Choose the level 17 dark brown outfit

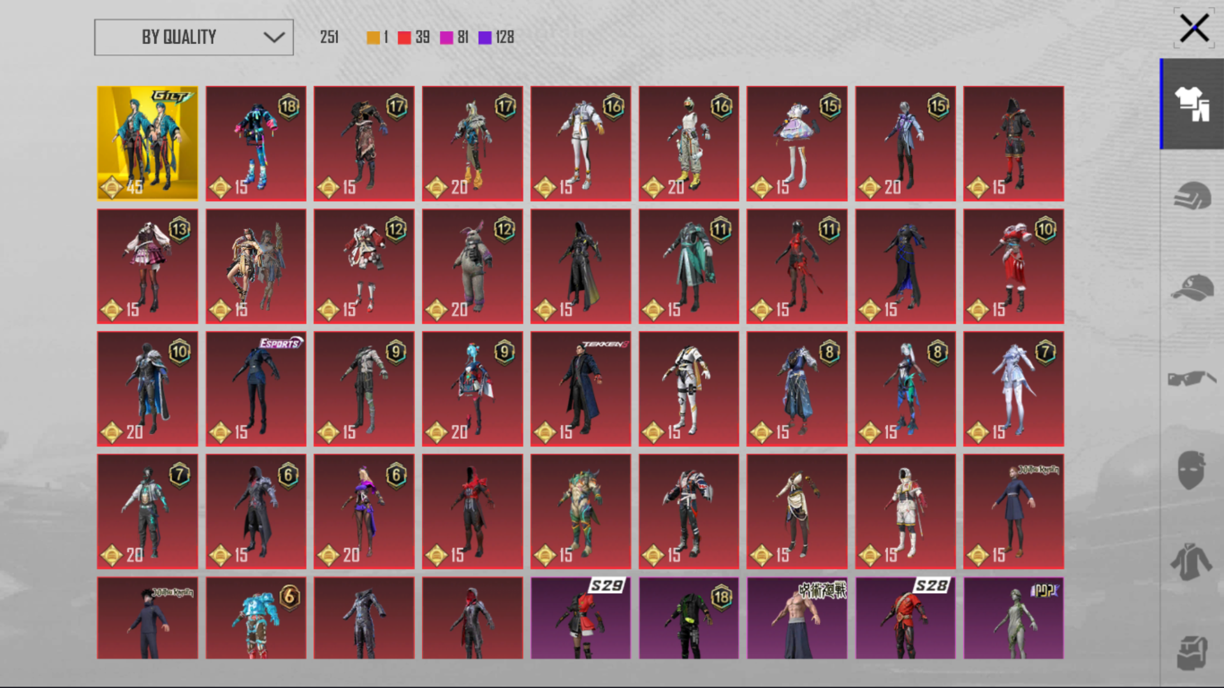pyautogui.click(x=364, y=143)
